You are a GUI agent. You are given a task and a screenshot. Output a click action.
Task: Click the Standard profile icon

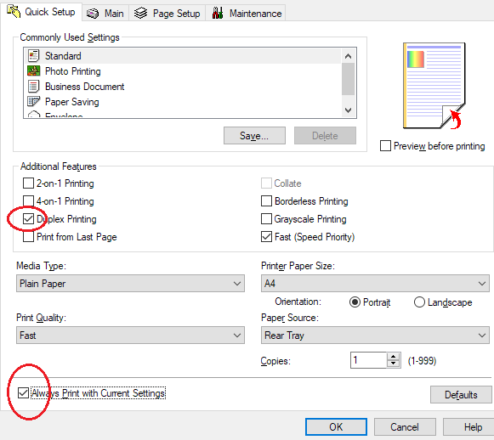pyautogui.click(x=33, y=56)
